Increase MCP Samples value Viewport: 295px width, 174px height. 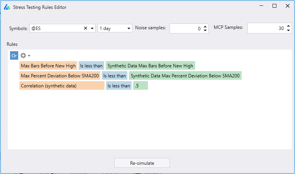pos(288,26)
